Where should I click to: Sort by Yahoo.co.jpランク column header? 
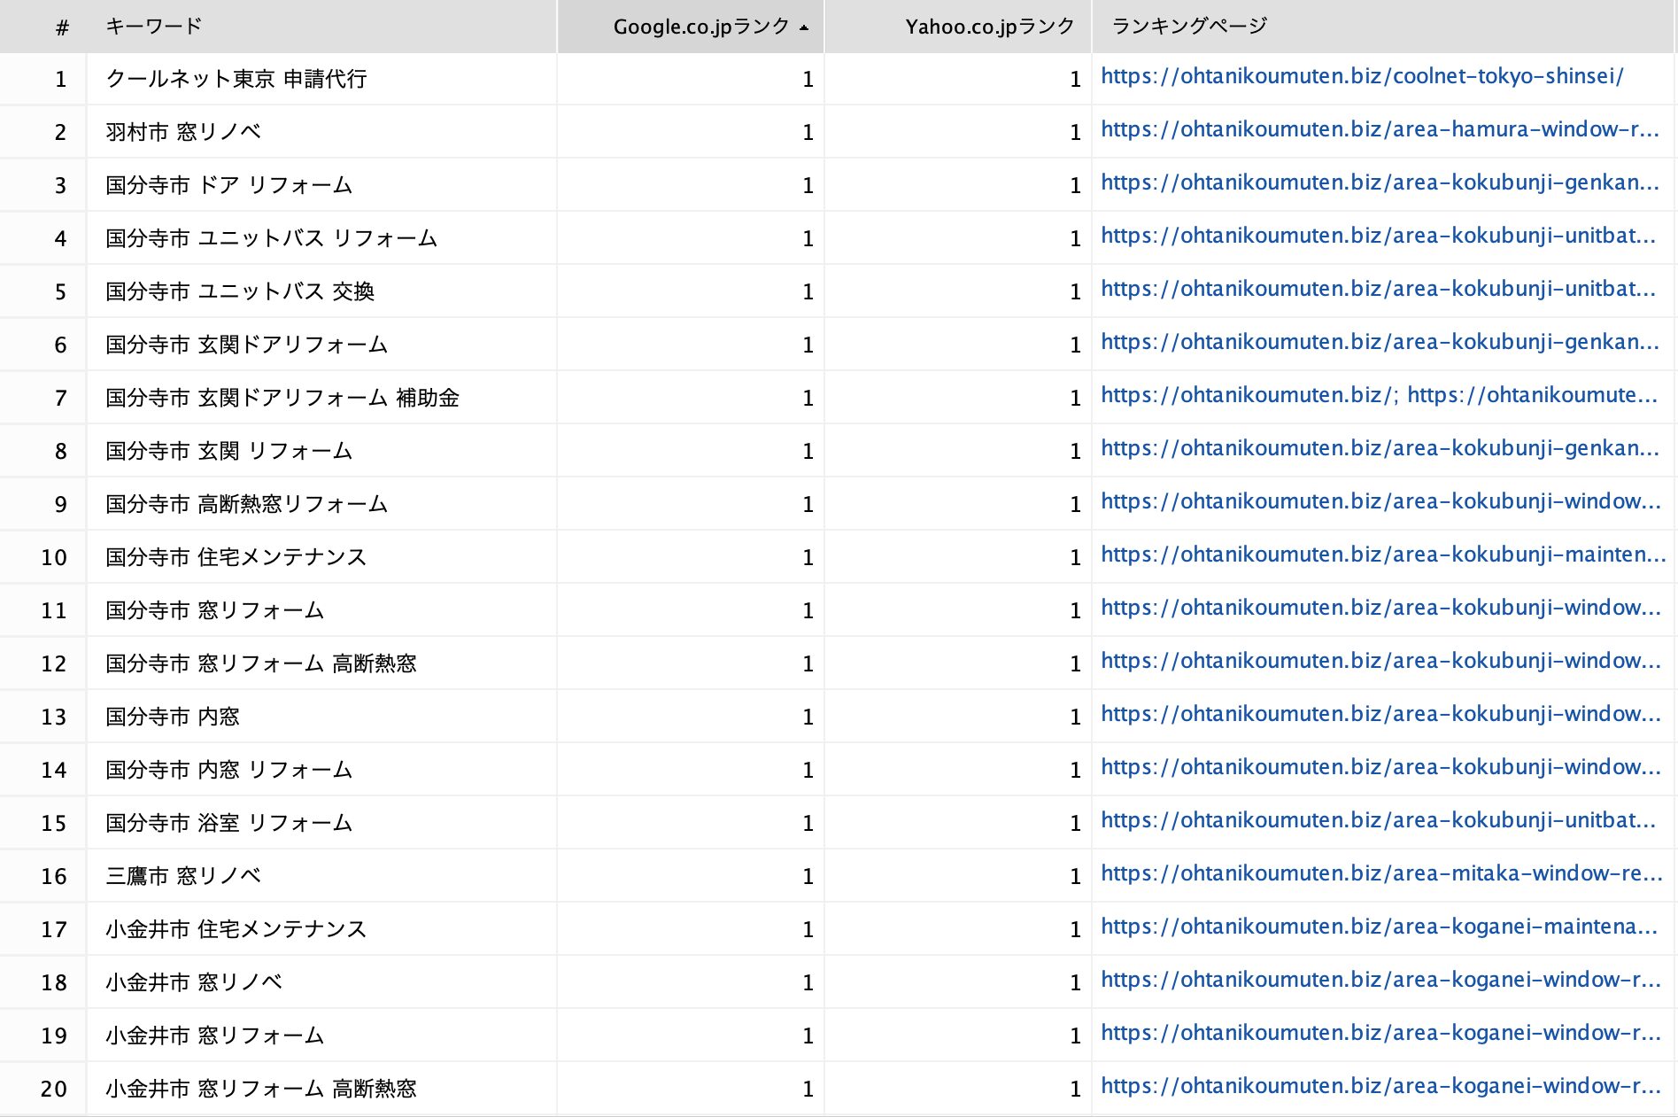point(988,27)
